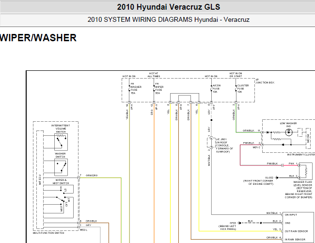The width and height of the screenshot is (315, 243).
Task: Select the "HOT AT ALL TIMES" label
Action: coord(154,75)
